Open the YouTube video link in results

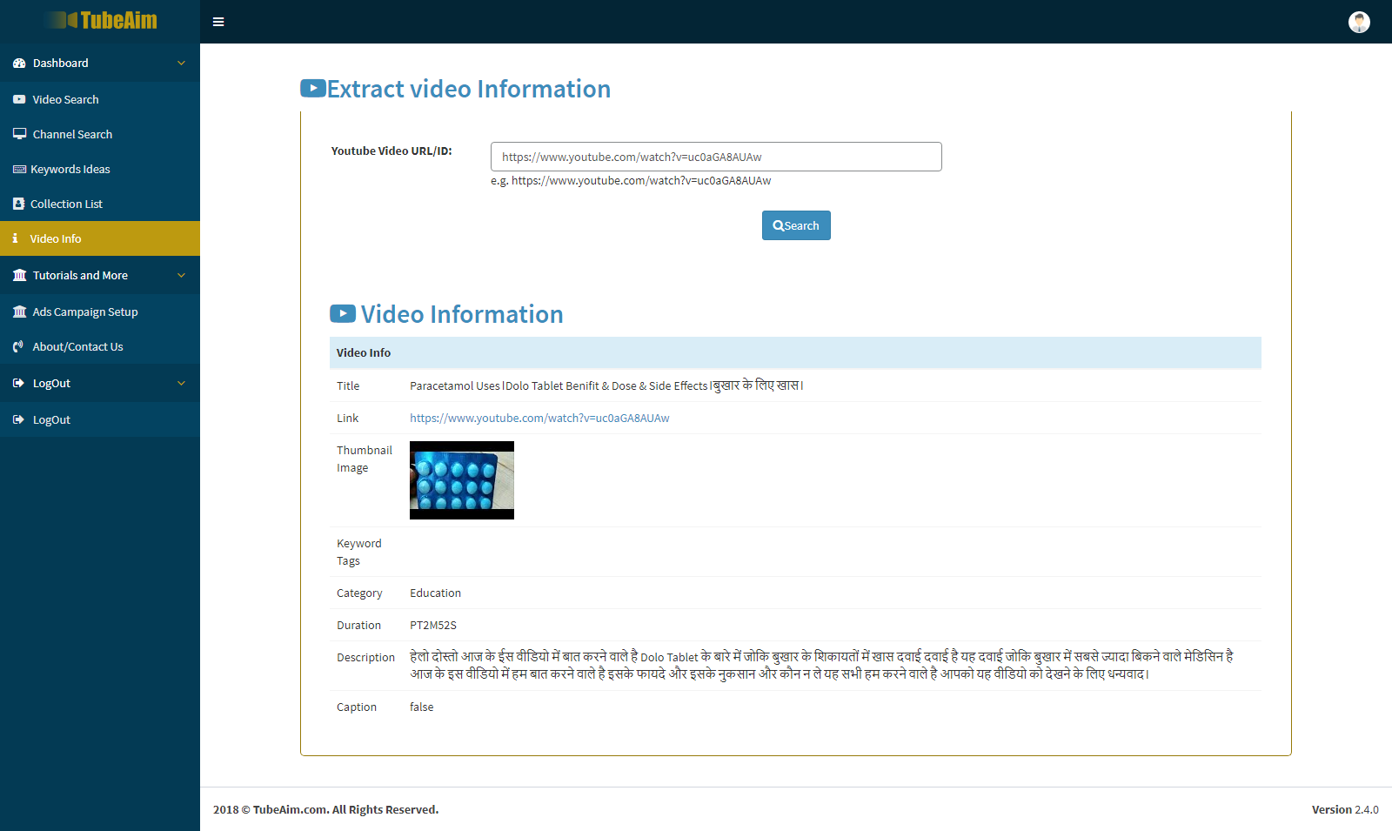[x=539, y=418]
